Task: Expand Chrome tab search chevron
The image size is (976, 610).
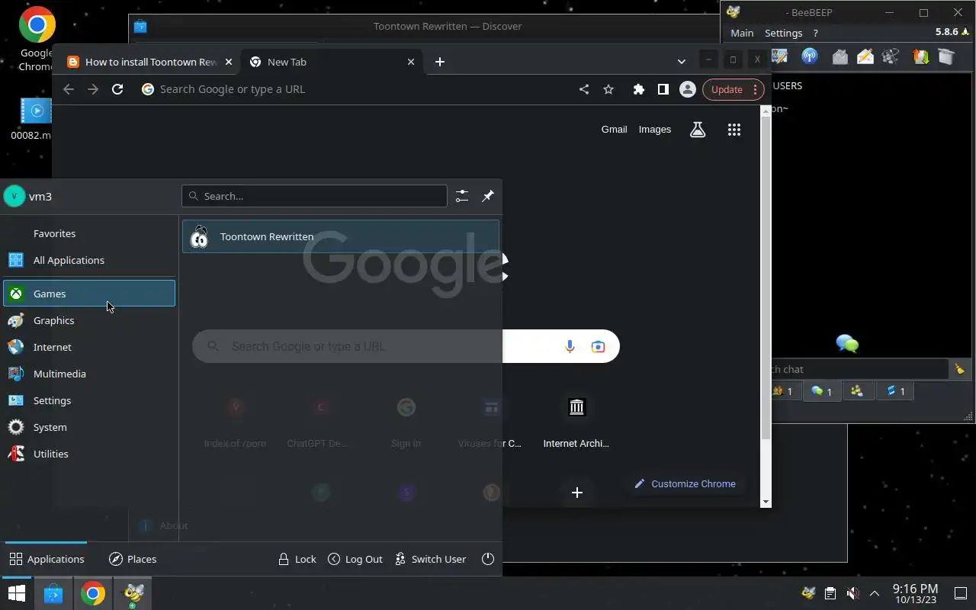Action: [x=681, y=62]
